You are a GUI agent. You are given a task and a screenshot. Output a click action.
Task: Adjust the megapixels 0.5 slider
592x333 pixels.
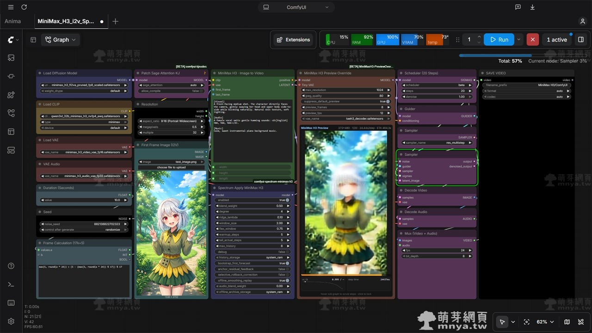pyautogui.click(x=171, y=127)
